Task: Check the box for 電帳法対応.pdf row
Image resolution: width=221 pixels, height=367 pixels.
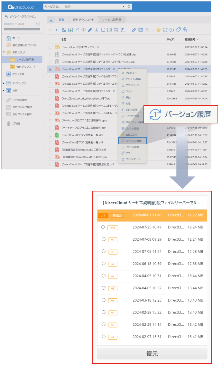Action: tap(51, 165)
